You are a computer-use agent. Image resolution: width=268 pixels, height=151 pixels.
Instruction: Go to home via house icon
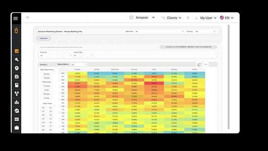[x=28, y=18]
